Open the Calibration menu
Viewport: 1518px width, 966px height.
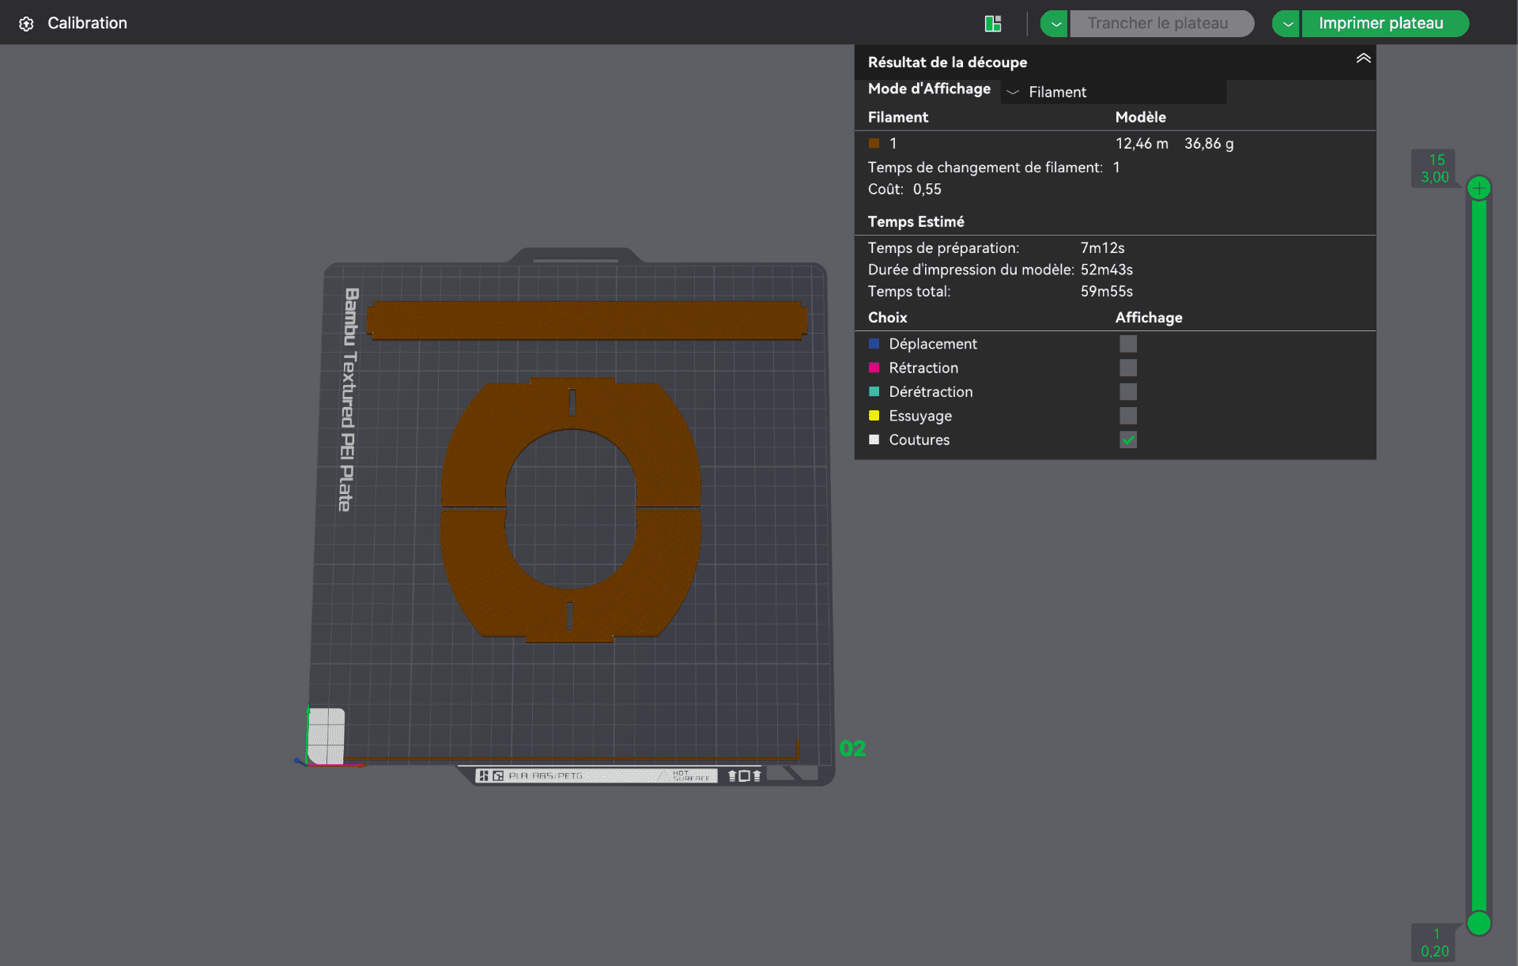[87, 24]
